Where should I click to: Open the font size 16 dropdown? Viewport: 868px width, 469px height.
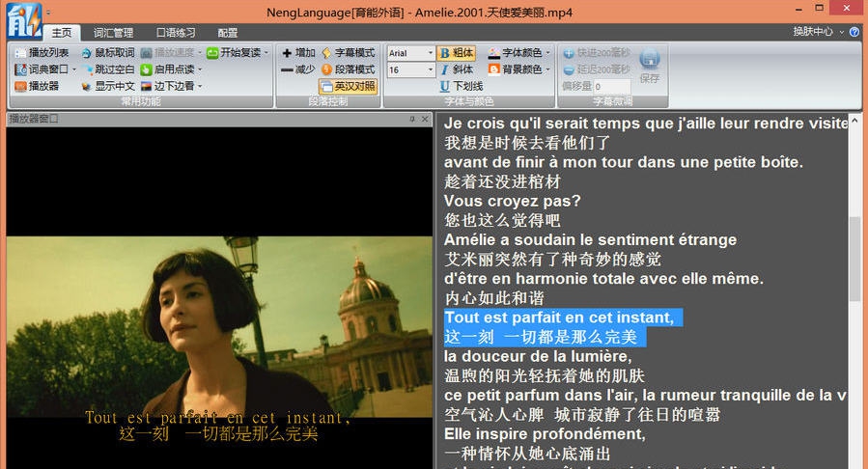[430, 69]
